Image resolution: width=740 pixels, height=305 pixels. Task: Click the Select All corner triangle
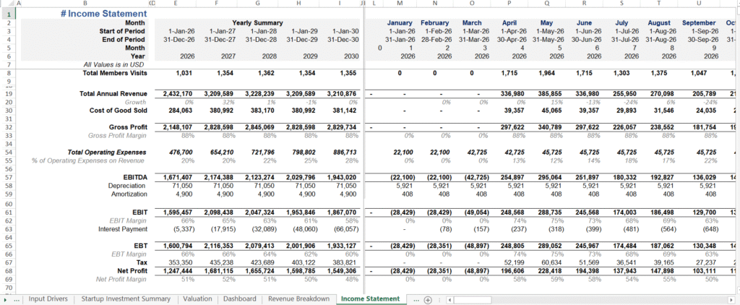(x=6, y=4)
